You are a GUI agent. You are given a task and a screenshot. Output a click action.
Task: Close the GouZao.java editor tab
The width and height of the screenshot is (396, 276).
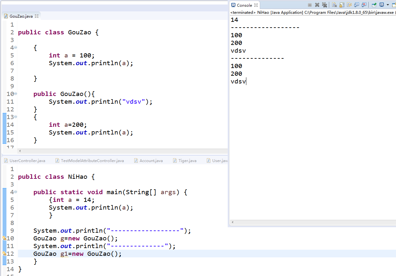[37, 16]
